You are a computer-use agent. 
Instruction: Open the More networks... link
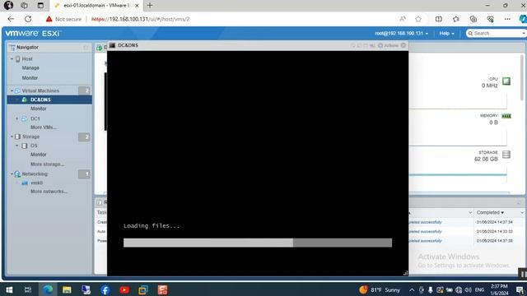pos(49,192)
